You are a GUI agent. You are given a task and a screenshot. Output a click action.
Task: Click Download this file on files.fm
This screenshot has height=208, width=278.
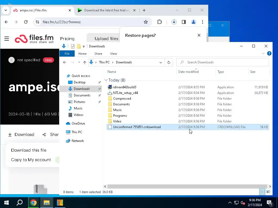29,150
